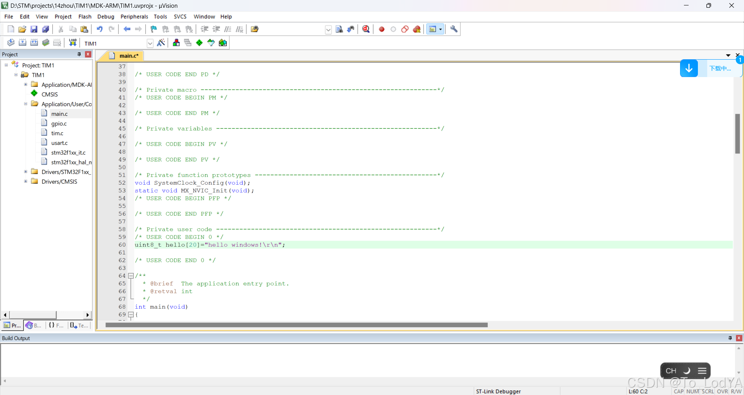Unindent the selected lines

point(216,29)
